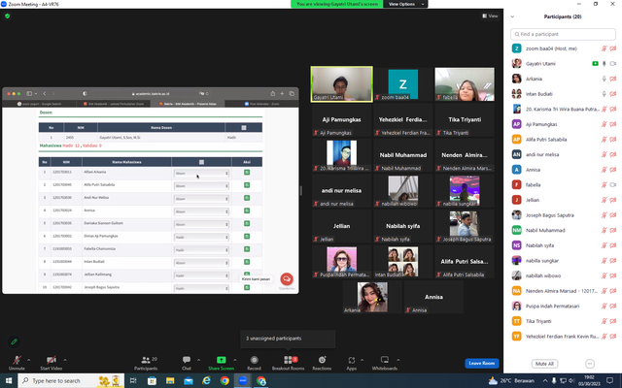Open the Participants panel button
This screenshot has width=622, height=388.
coord(146,362)
